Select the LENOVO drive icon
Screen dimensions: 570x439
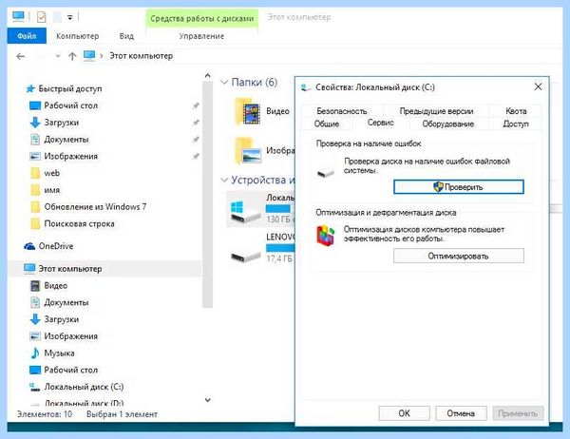[x=246, y=256]
